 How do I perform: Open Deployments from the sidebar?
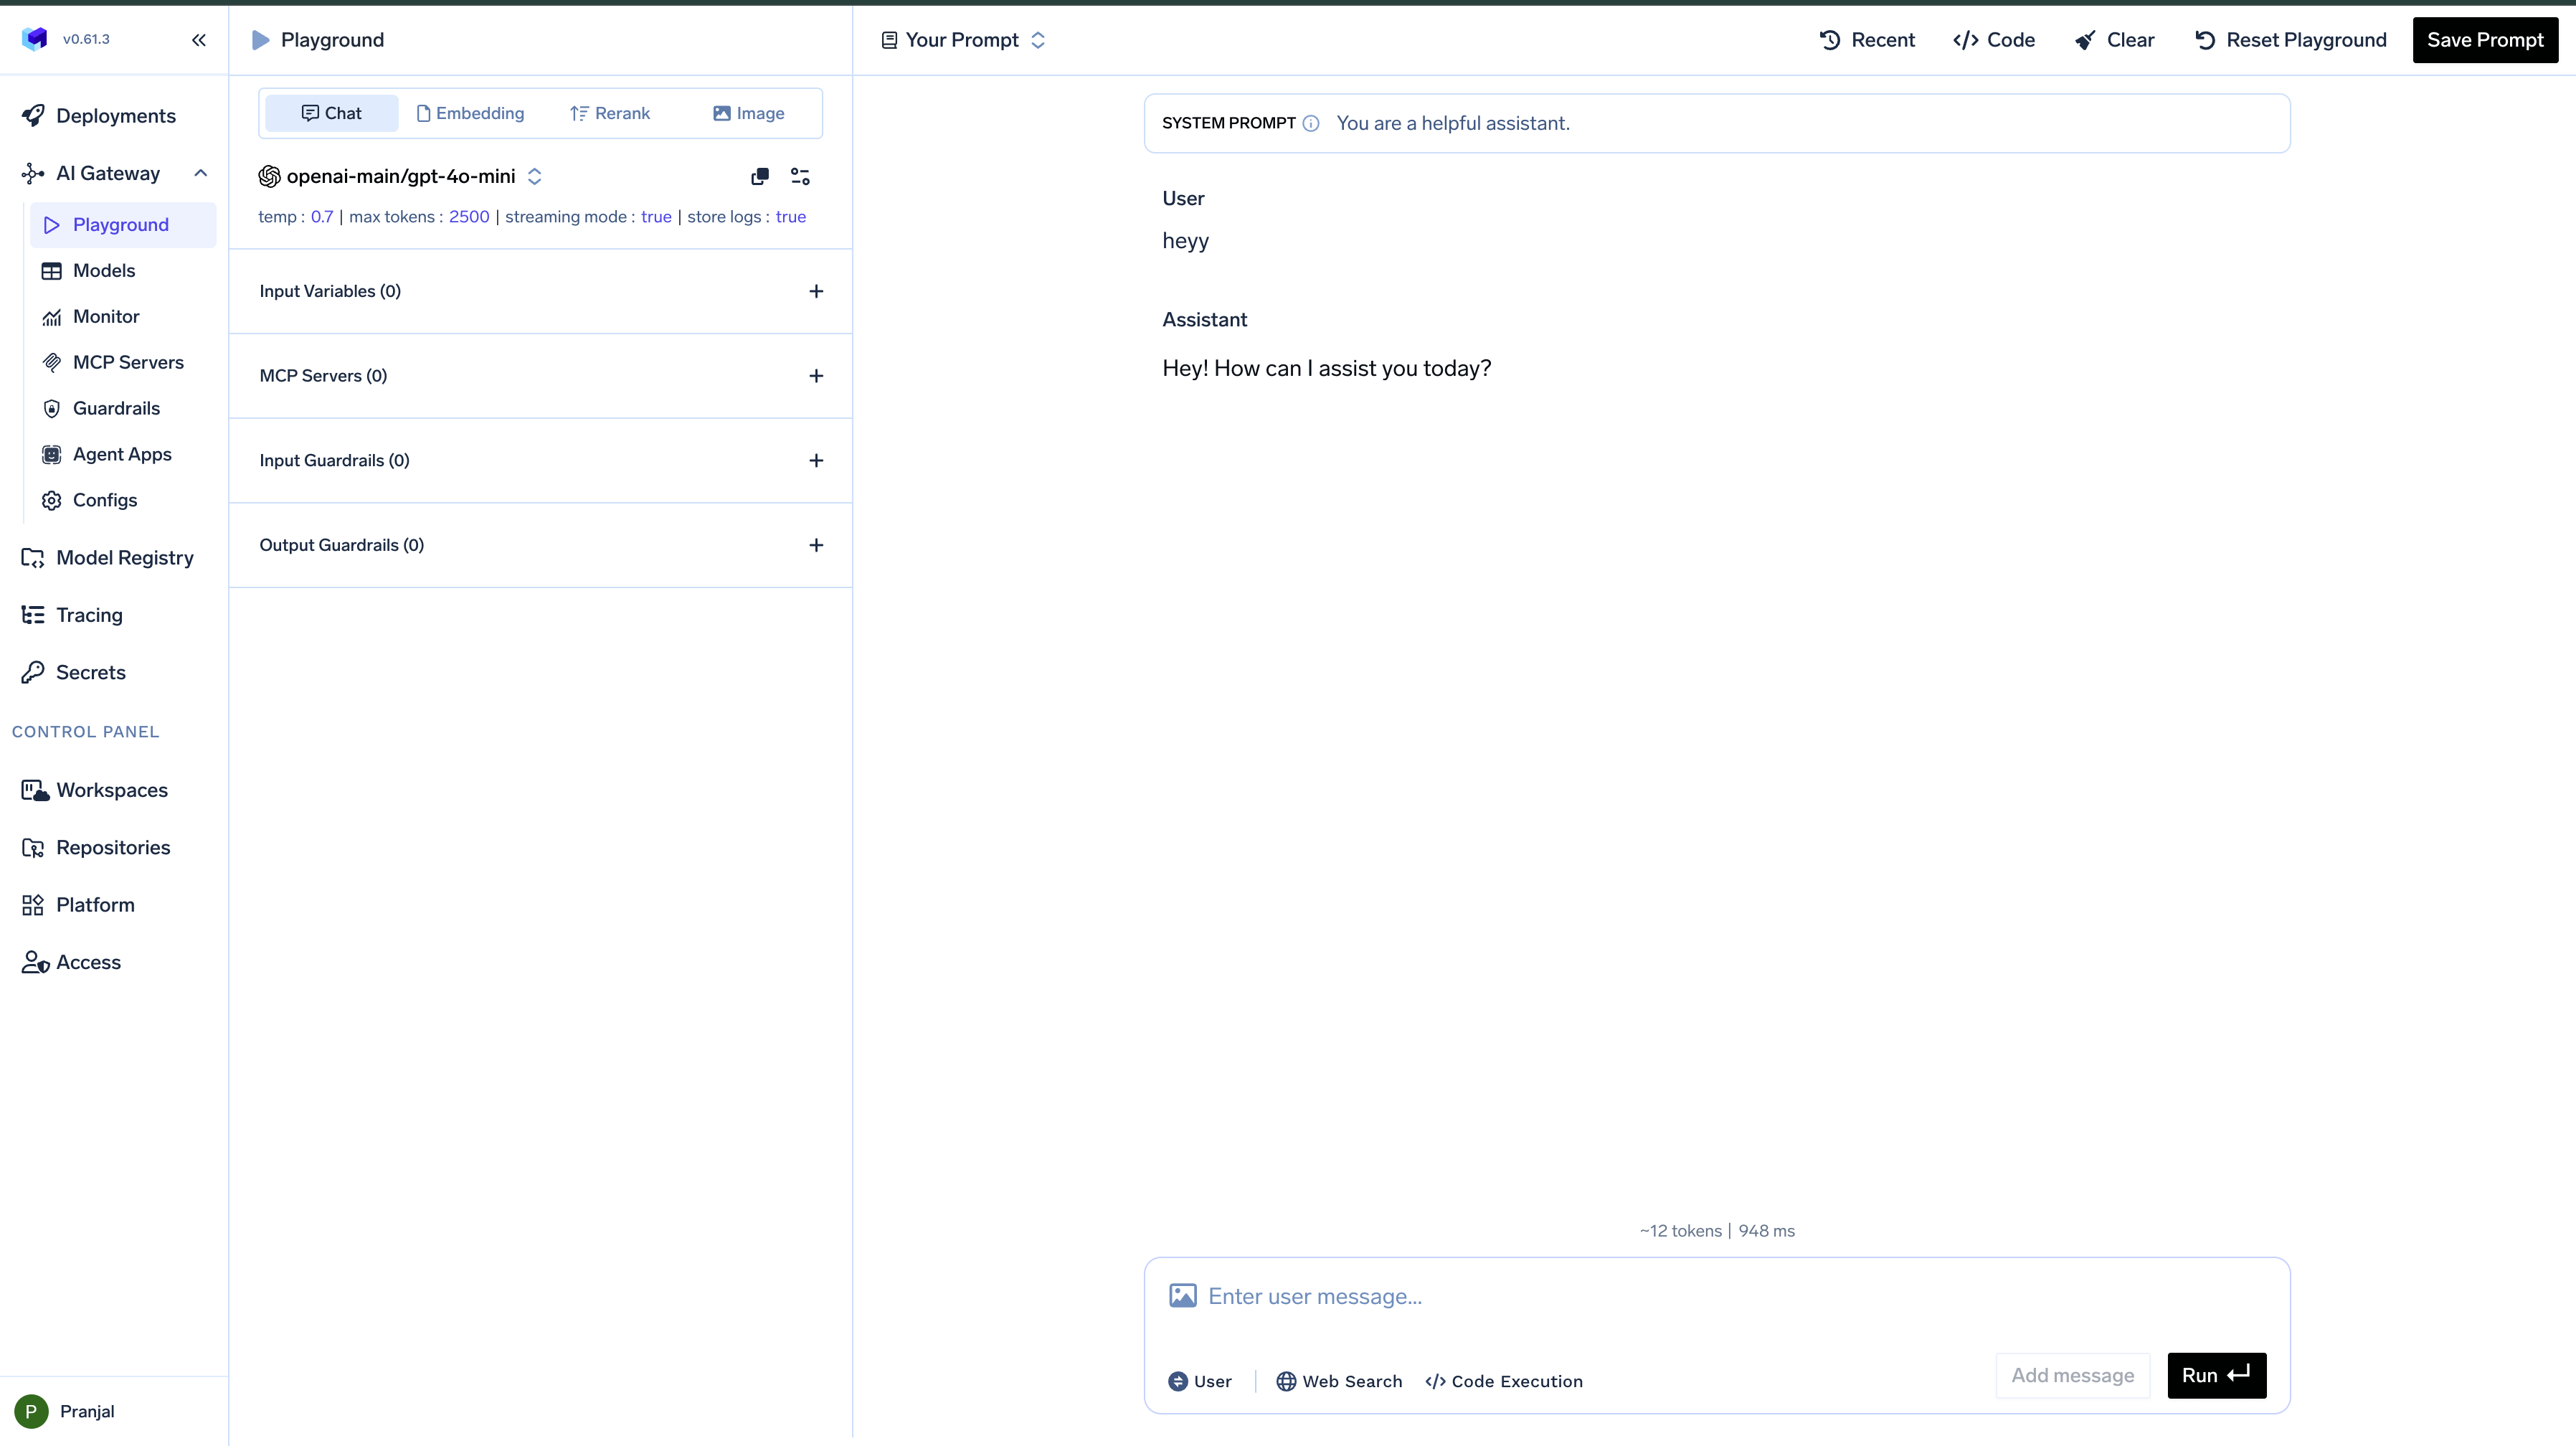[x=115, y=116]
